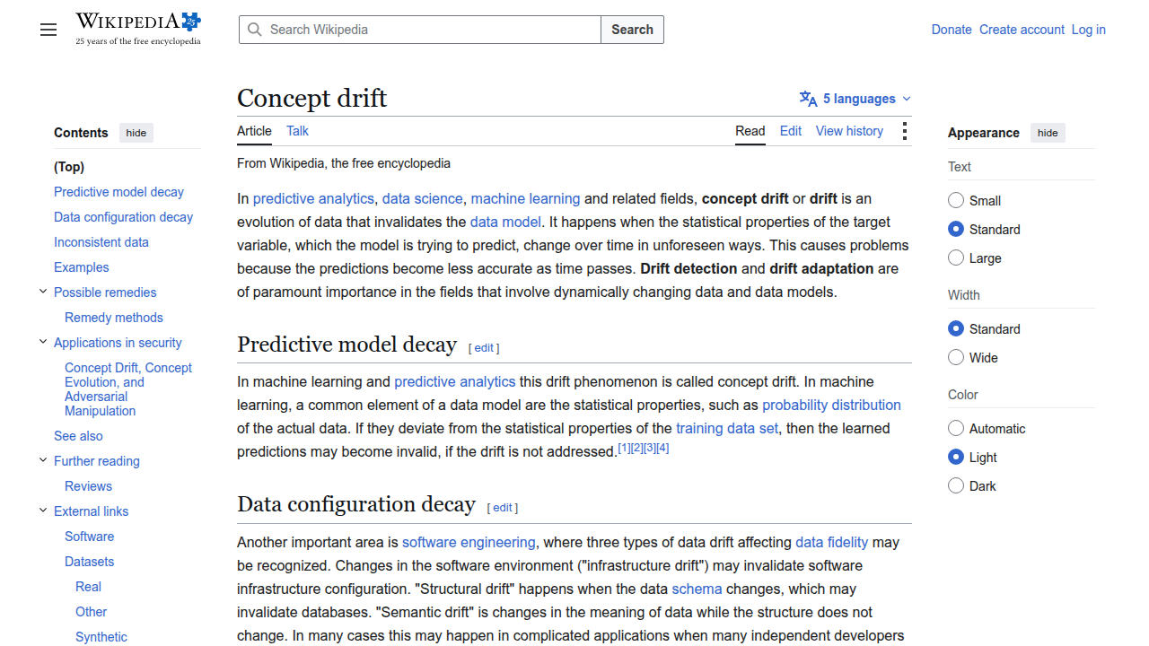Select Small text size
This screenshot has height=646, width=1149.
point(956,200)
